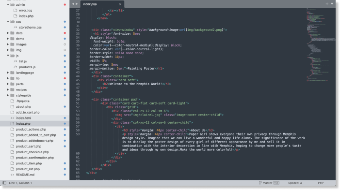The width and height of the screenshot is (340, 190).
Task: Open add_to_cart.php file
Action: pos(28,112)
